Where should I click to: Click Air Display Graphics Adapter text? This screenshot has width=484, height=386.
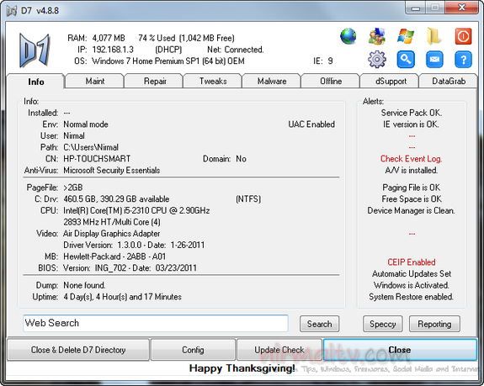click(x=112, y=234)
